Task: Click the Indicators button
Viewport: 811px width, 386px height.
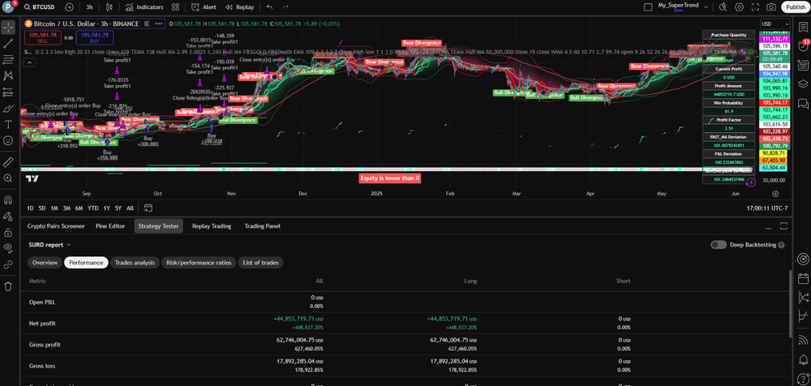Action: pos(144,7)
